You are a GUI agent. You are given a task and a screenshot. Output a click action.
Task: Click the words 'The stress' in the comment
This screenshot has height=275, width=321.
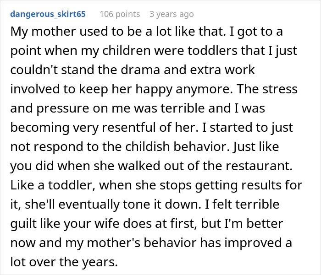[267, 89]
